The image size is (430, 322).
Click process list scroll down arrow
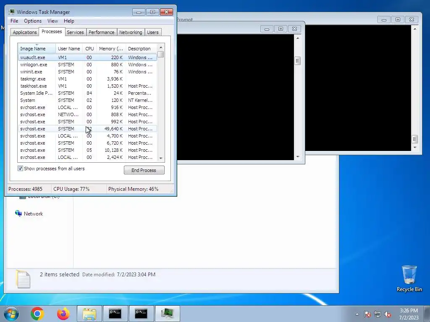coord(161,158)
